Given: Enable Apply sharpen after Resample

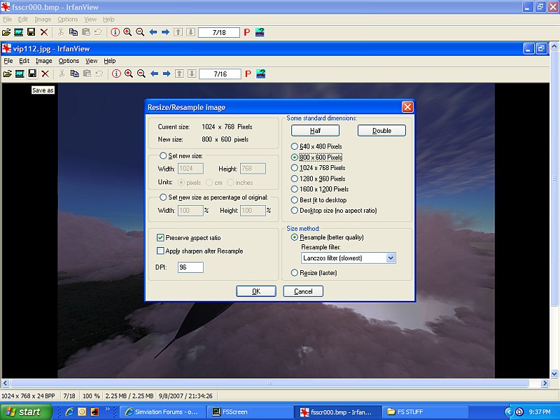Looking at the screenshot, I should [160, 251].
